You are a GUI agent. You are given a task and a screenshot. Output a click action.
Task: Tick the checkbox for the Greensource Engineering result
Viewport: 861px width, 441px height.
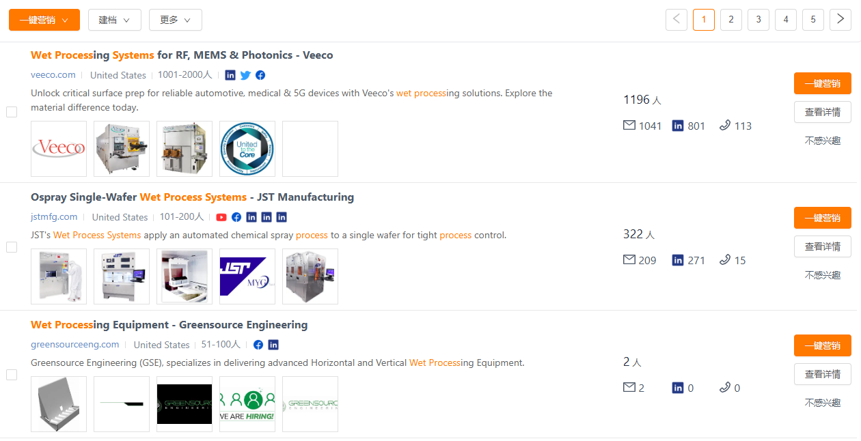click(x=12, y=375)
